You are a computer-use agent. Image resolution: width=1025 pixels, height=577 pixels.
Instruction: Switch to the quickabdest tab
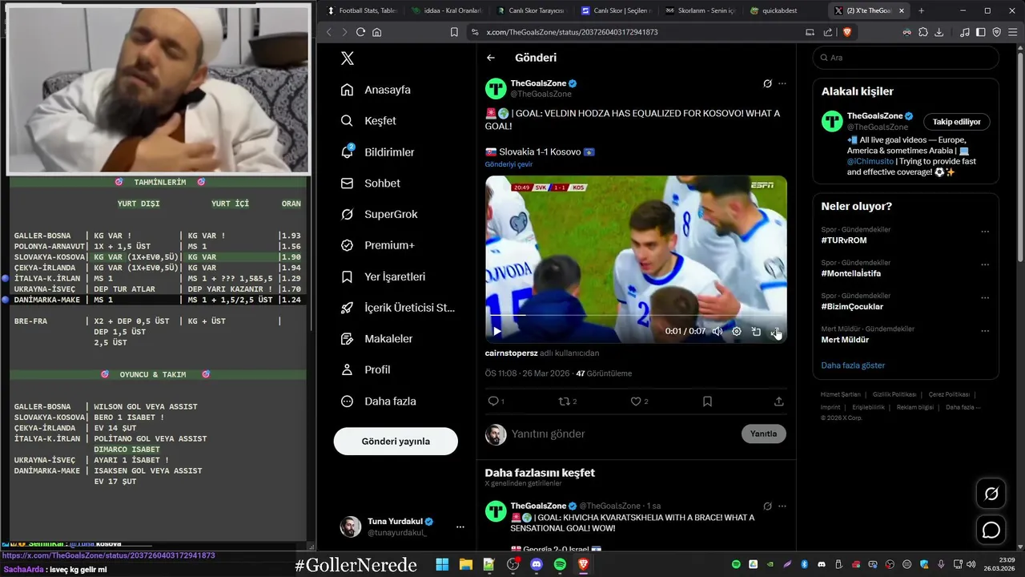tap(785, 10)
